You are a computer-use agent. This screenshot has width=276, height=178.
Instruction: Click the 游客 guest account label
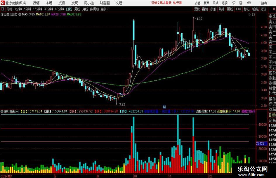tap(264, 3)
